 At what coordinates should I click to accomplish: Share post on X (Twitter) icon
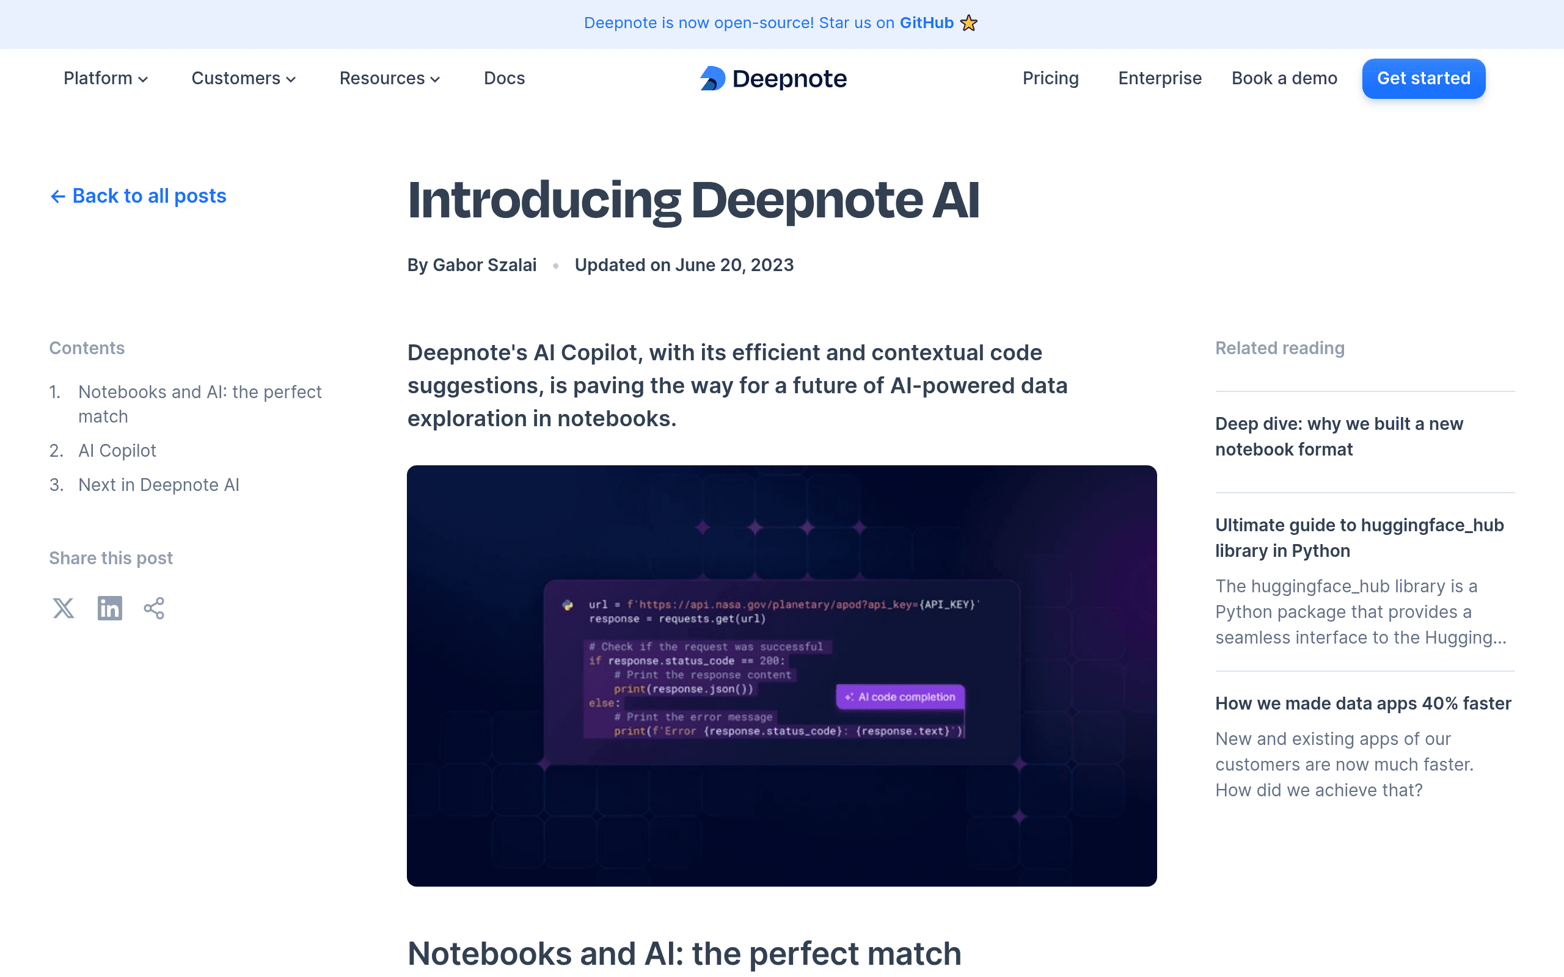64,608
